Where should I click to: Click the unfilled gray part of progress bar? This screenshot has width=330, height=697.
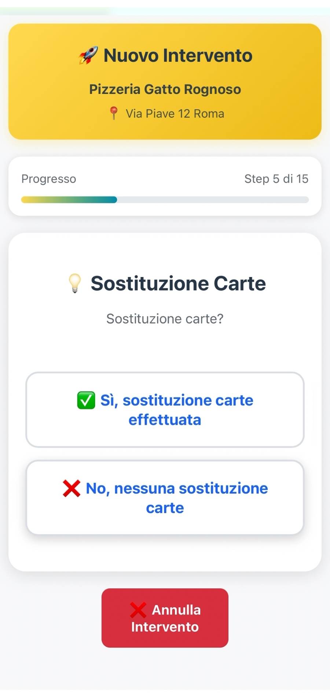point(213,200)
